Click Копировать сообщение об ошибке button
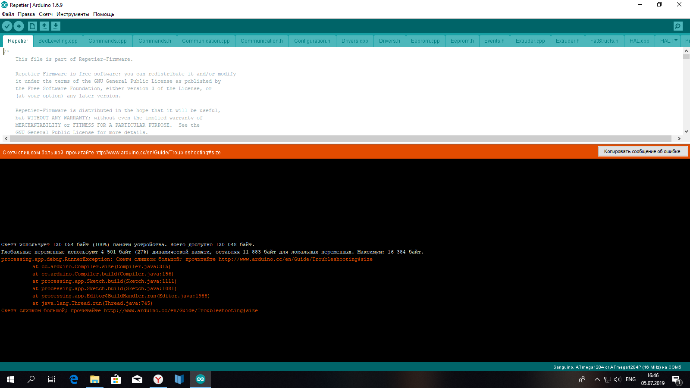This screenshot has width=690, height=388. pos(642,151)
